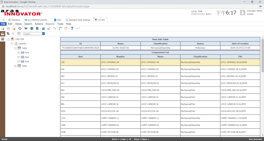The height and width of the screenshot is (141, 264).
Task: Open the Edit menu
Action: click(10, 24)
